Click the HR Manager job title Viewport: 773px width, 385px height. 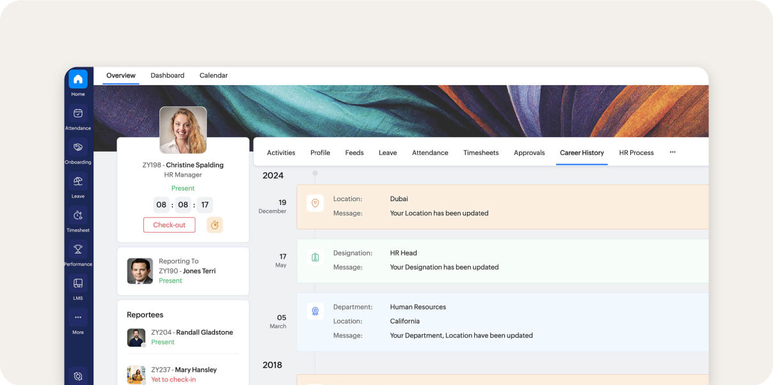[x=183, y=175]
